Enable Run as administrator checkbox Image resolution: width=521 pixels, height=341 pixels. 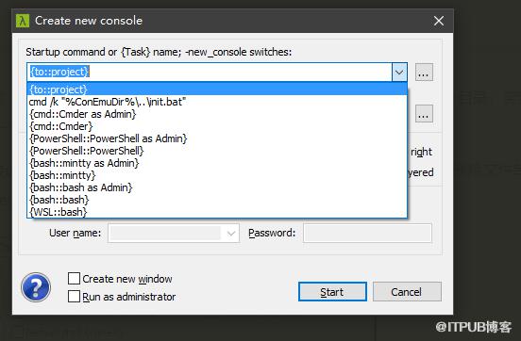point(74,296)
